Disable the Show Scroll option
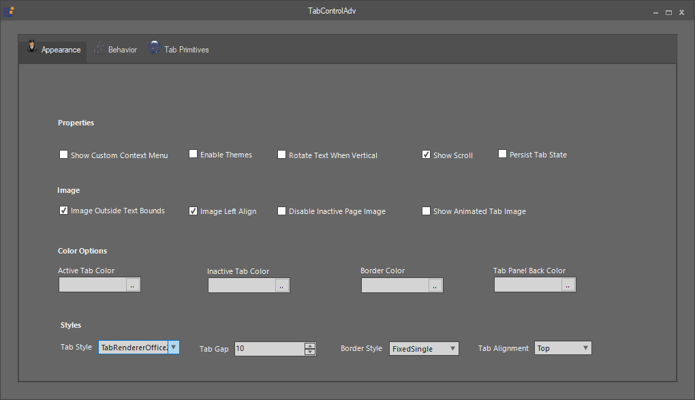 pyautogui.click(x=426, y=153)
